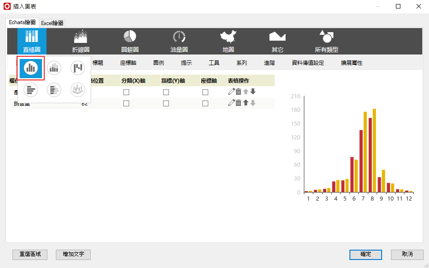The image size is (429, 268).
Task: Check 分類(X)軸 box in the first row
Action: pyautogui.click(x=126, y=92)
